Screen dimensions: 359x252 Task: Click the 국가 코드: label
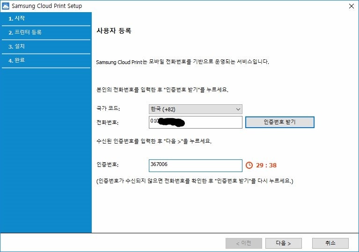[x=108, y=108]
